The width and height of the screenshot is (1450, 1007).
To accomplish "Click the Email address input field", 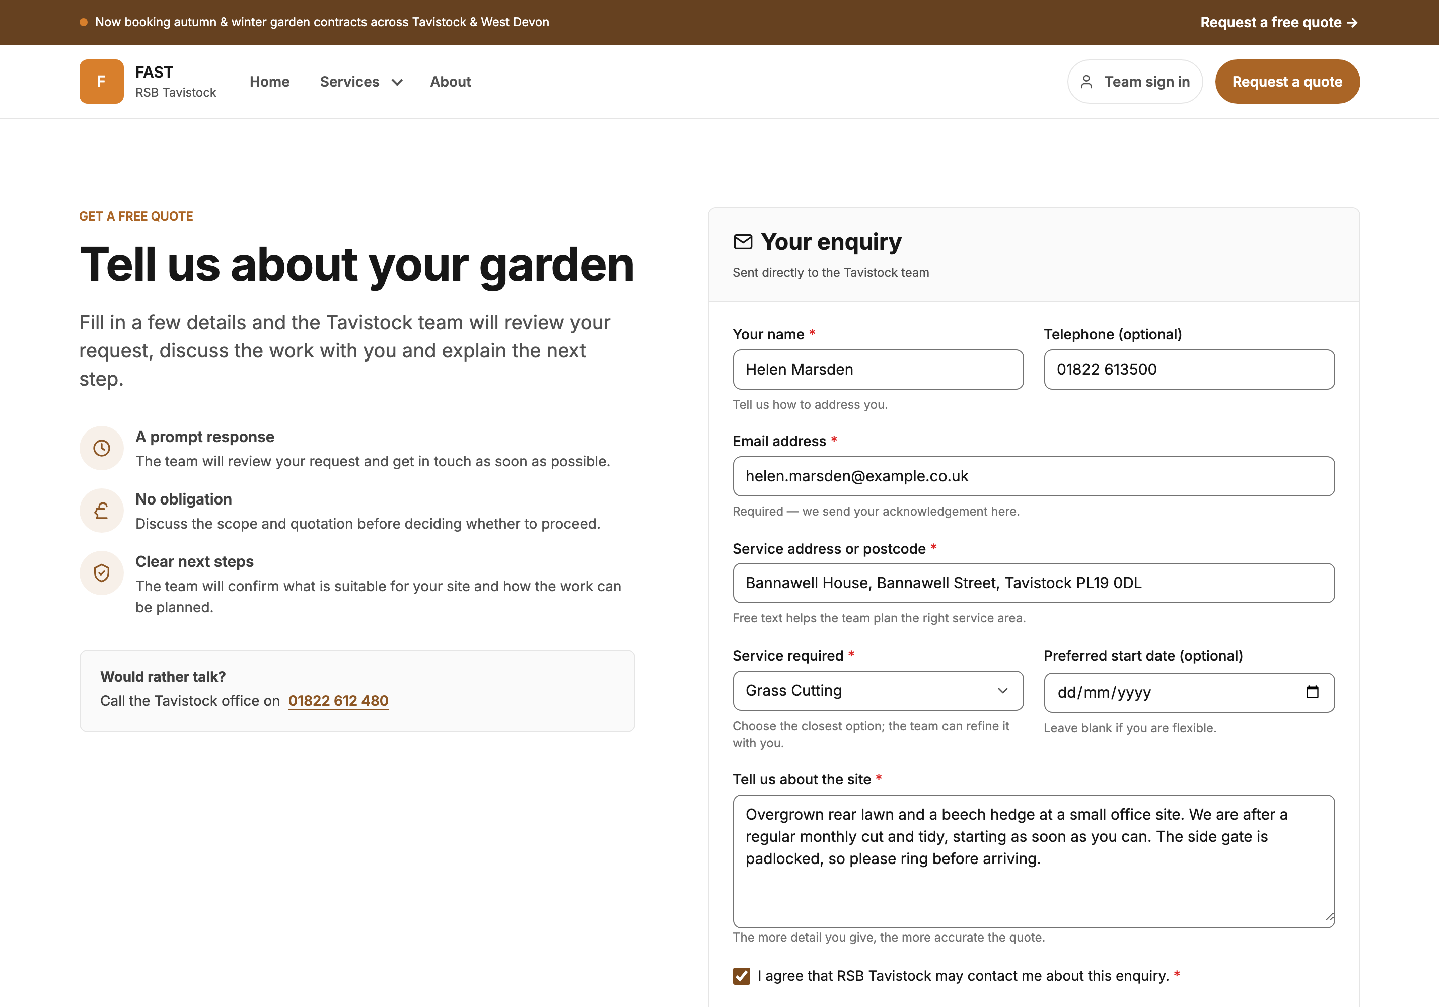I will (x=1034, y=476).
